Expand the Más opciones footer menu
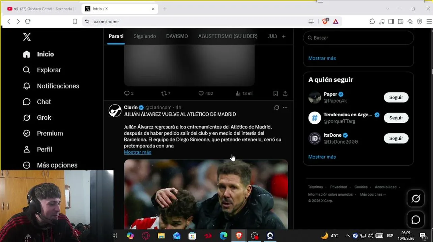Viewport: 433px width, 242px height. point(373,195)
